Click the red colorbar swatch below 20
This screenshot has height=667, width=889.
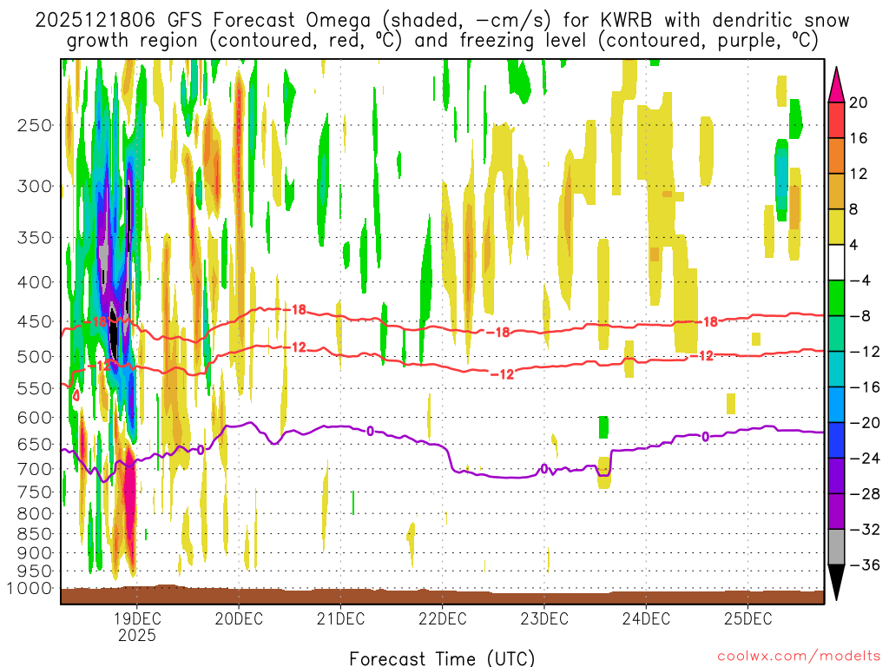tap(836, 120)
